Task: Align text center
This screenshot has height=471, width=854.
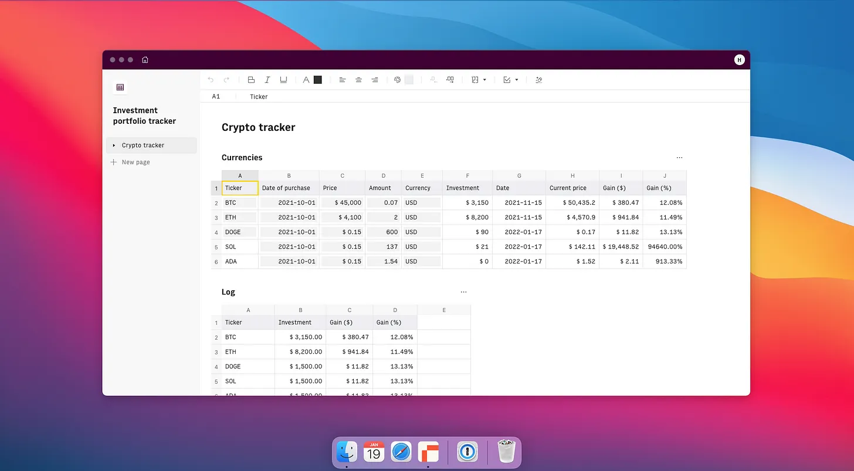Action: [358, 80]
